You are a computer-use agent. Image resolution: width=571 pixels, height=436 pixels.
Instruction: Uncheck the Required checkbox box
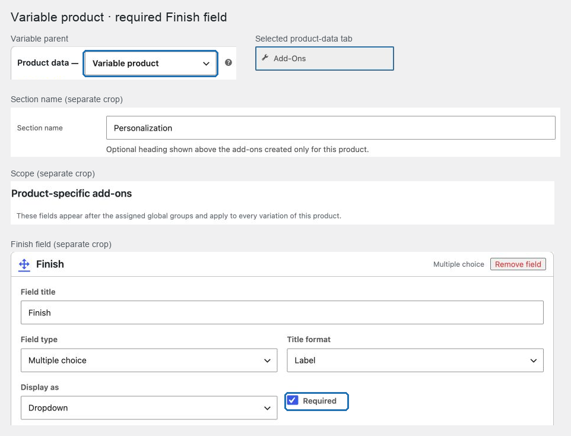pyautogui.click(x=293, y=400)
